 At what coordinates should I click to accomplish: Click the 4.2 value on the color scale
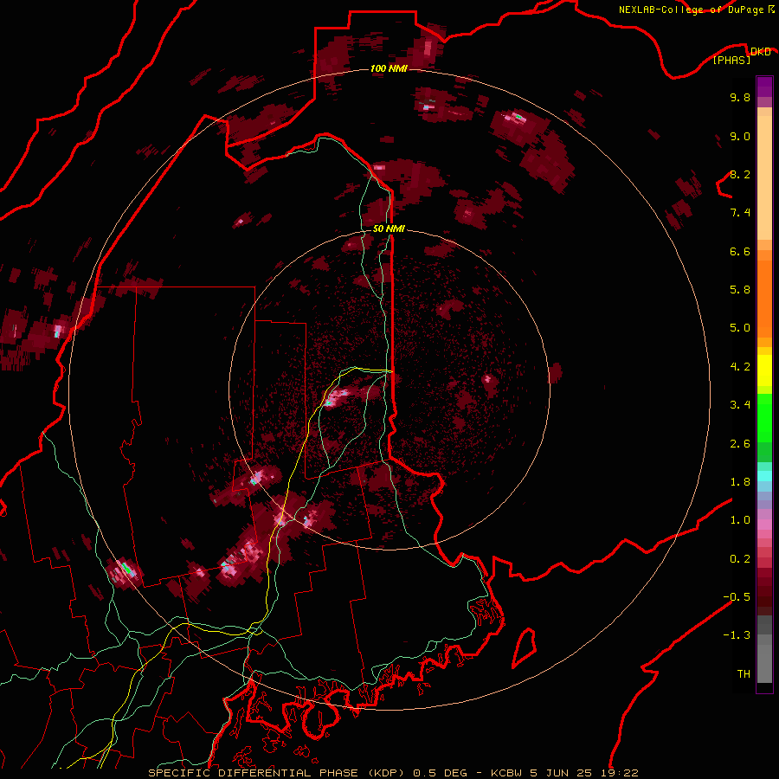pos(740,367)
